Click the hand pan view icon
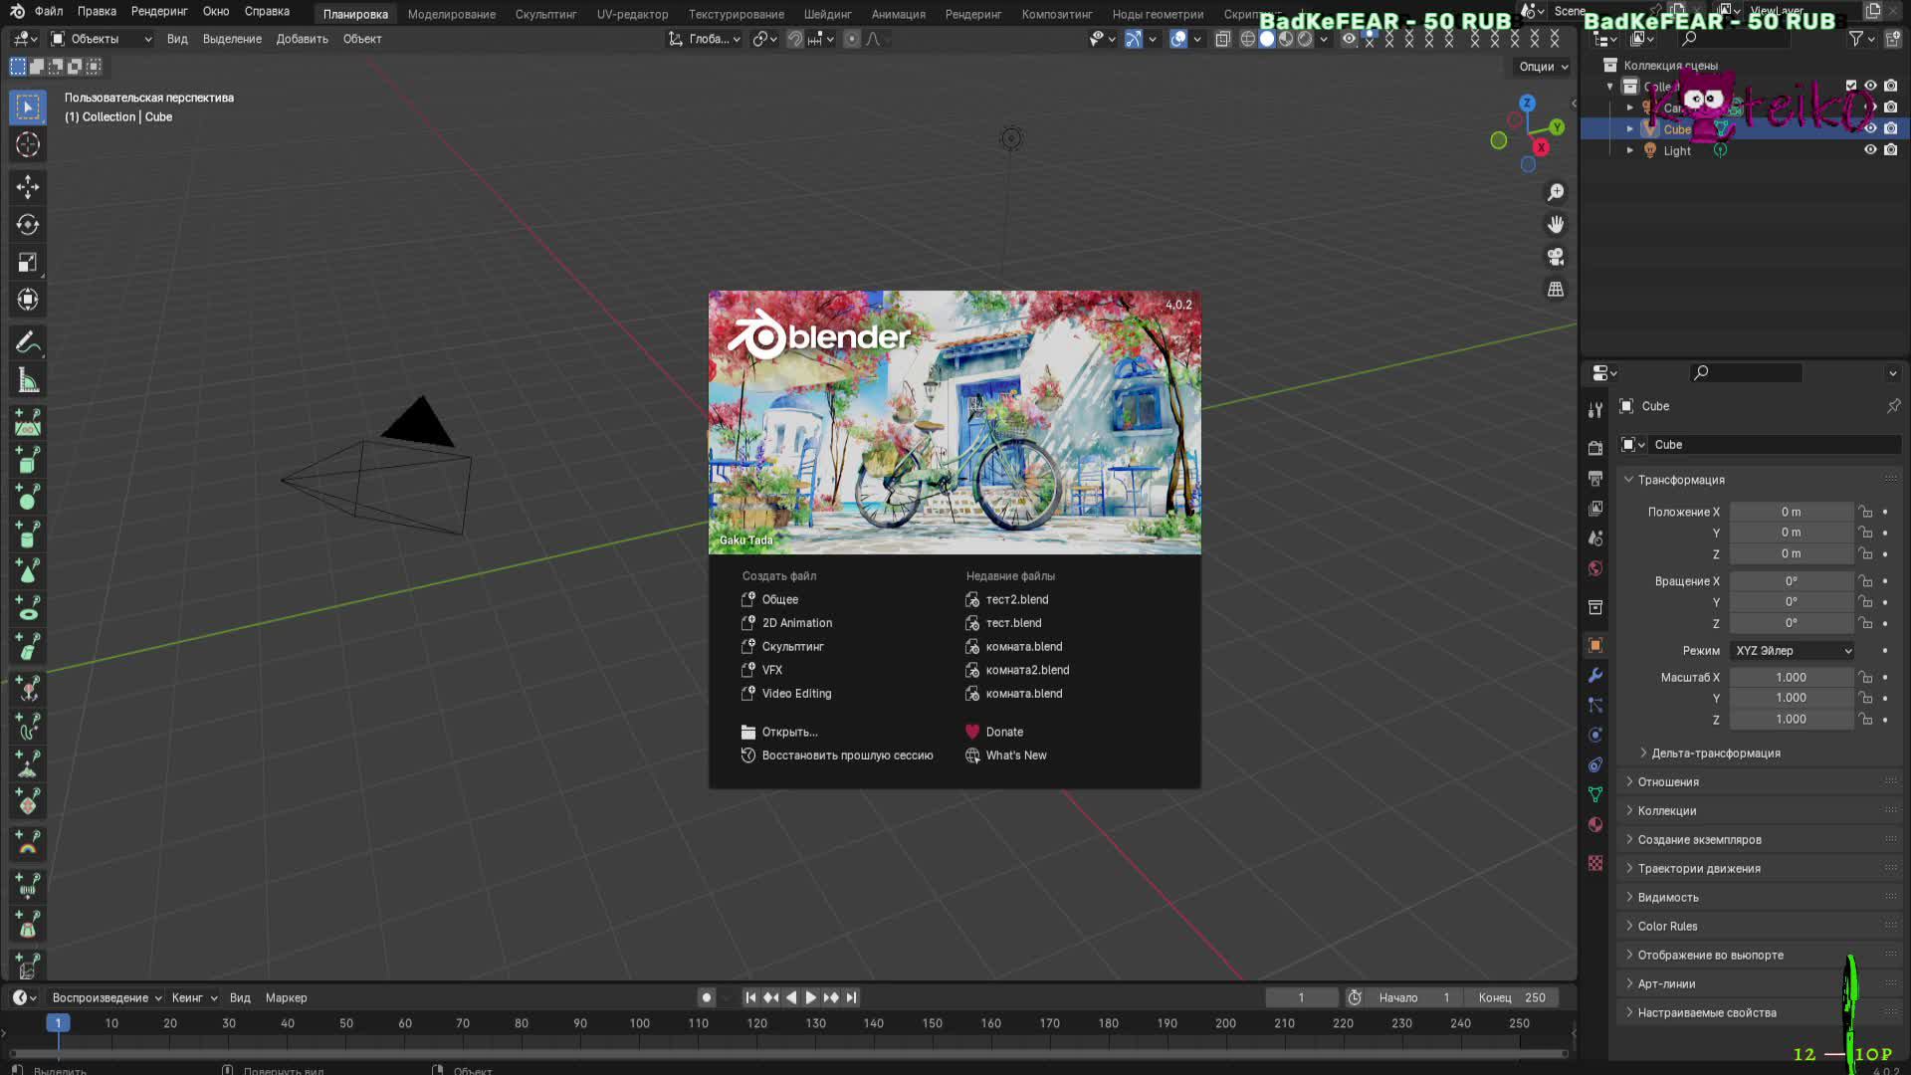 [1556, 224]
